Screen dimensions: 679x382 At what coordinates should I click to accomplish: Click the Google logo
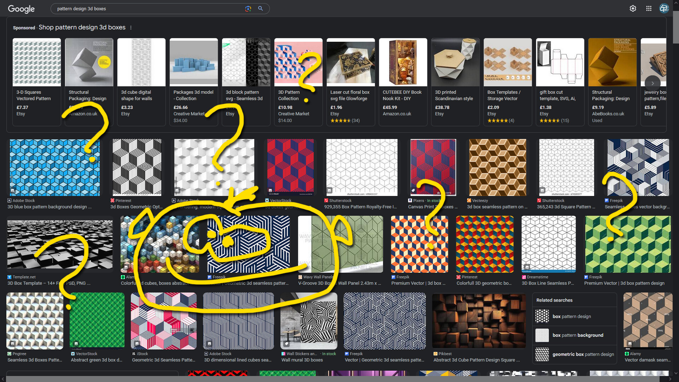[21, 9]
